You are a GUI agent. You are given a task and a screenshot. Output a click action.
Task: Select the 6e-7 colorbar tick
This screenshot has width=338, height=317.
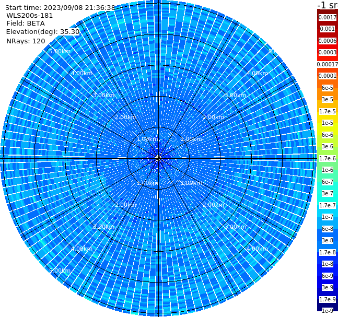click(328, 182)
